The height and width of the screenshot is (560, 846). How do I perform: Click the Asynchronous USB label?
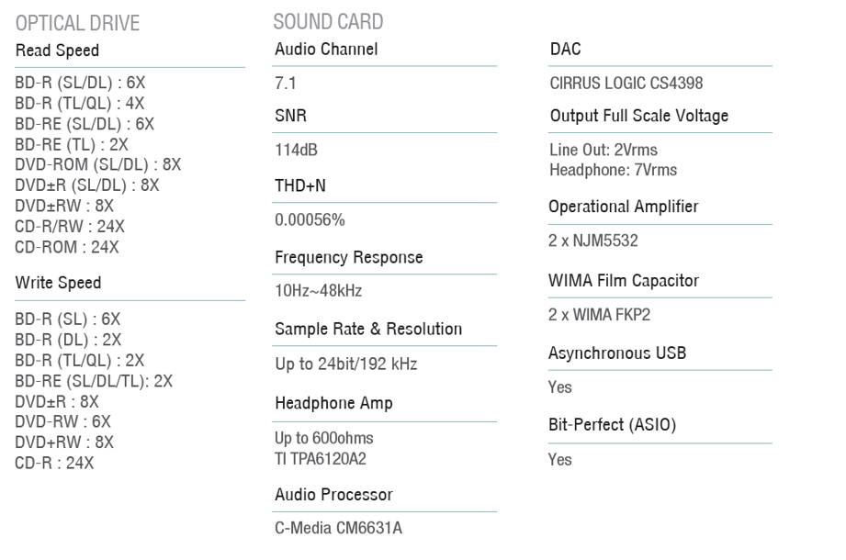click(x=617, y=353)
